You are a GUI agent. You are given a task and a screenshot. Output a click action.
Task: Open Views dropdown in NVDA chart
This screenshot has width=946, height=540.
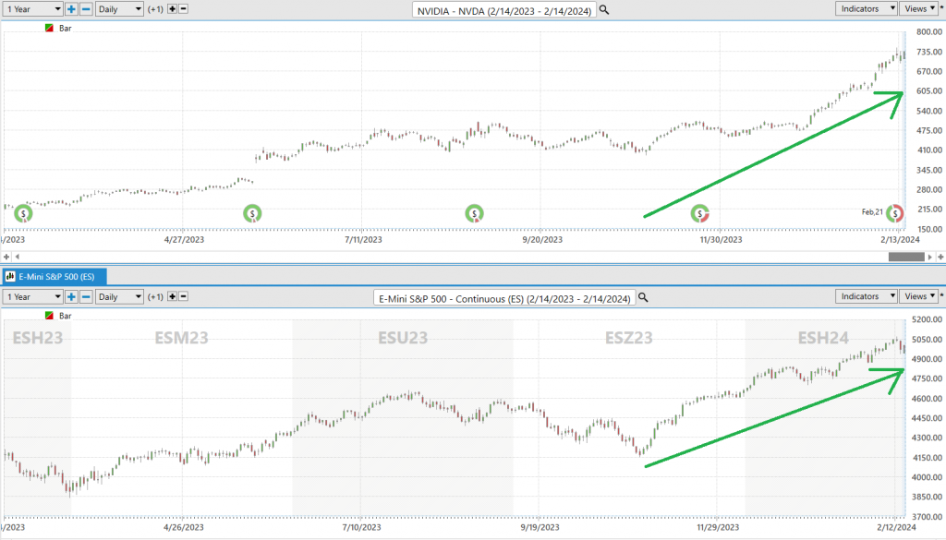point(920,8)
